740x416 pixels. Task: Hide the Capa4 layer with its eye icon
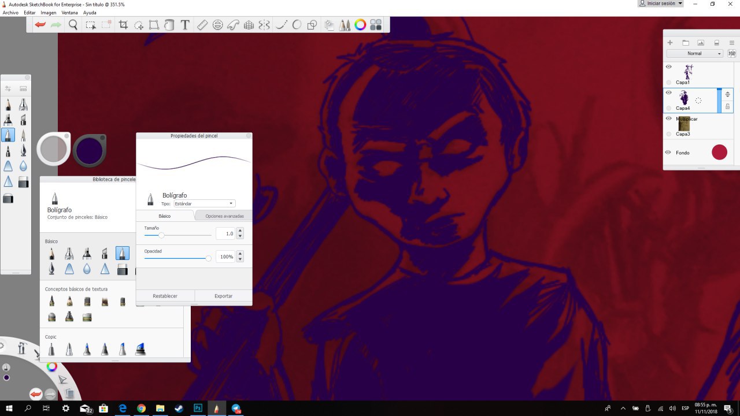click(669, 92)
